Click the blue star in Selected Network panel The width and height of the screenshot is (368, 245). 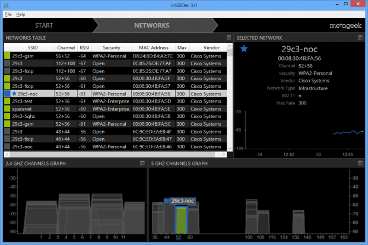244,49
